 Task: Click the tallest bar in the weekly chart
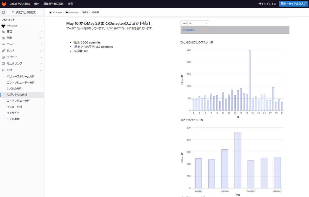tap(238, 160)
